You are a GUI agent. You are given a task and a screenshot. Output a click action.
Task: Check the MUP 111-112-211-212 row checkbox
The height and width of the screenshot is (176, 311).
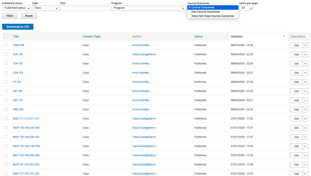[6, 119]
